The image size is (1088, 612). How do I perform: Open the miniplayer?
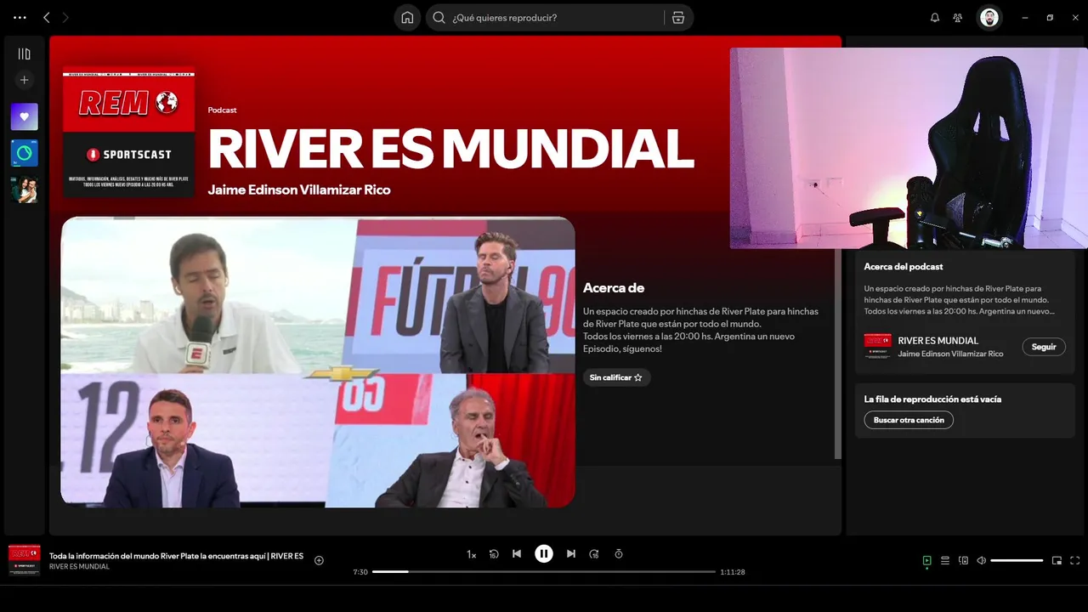pos(1057,561)
